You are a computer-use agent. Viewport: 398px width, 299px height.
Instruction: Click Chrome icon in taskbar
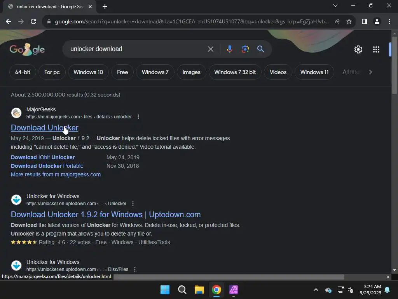pos(216,290)
